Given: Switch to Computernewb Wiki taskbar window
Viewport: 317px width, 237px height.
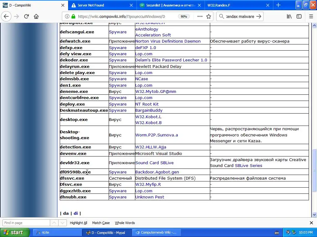Looking at the screenshot, I should [x=157, y=232].
